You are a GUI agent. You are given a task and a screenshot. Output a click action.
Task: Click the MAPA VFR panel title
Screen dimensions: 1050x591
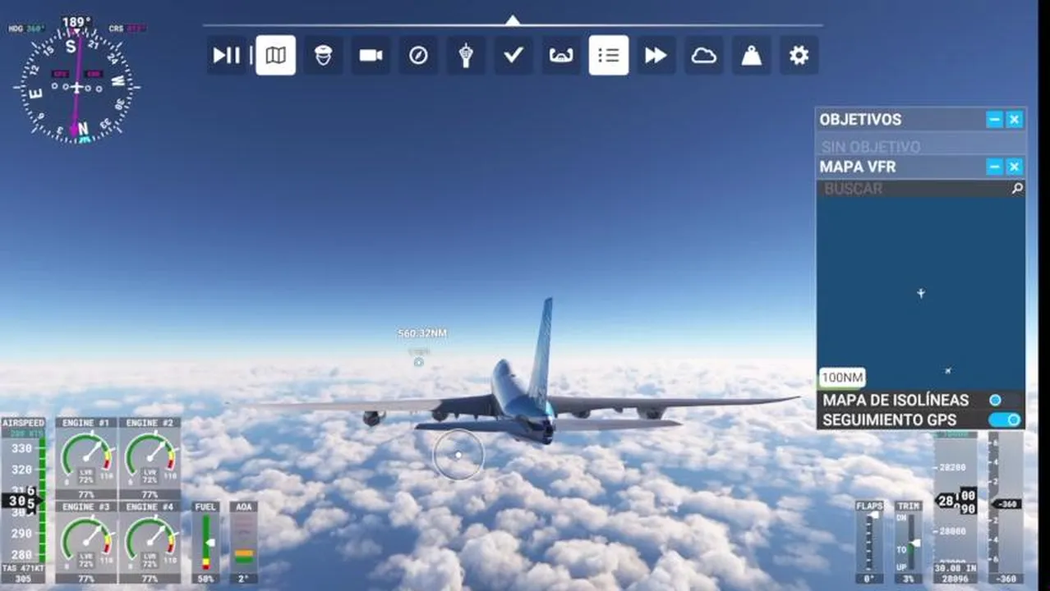[x=858, y=167]
